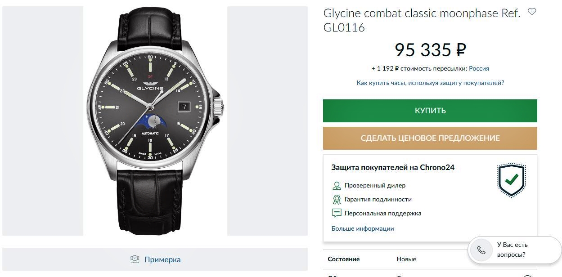Viewport: 562px width, 277px height.
Task: Buy the watch with КУПИТЬ button
Action: [430, 111]
